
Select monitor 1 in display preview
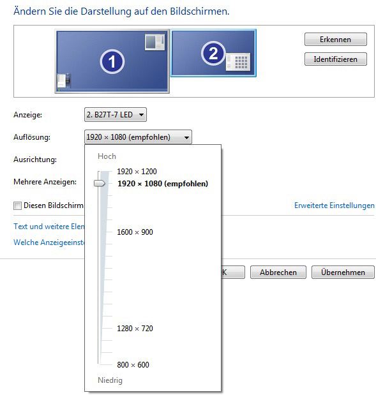pos(112,62)
